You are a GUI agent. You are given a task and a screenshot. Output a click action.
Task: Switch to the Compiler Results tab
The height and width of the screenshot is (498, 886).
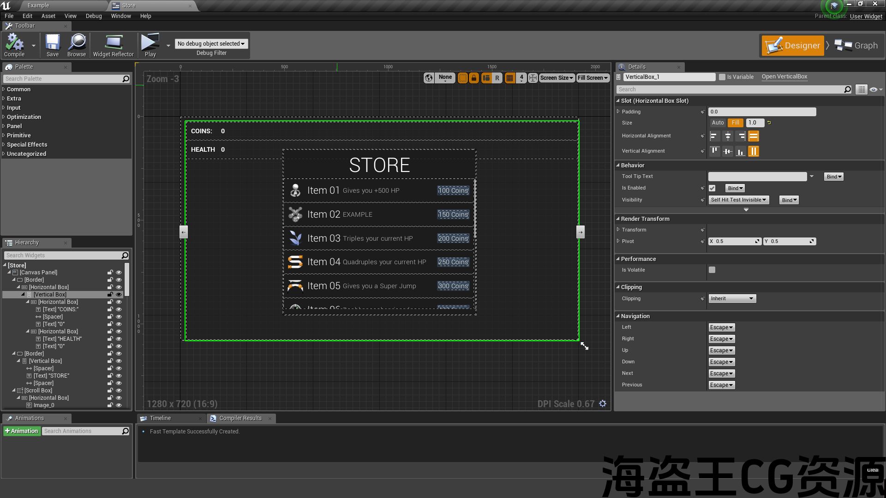(x=240, y=418)
